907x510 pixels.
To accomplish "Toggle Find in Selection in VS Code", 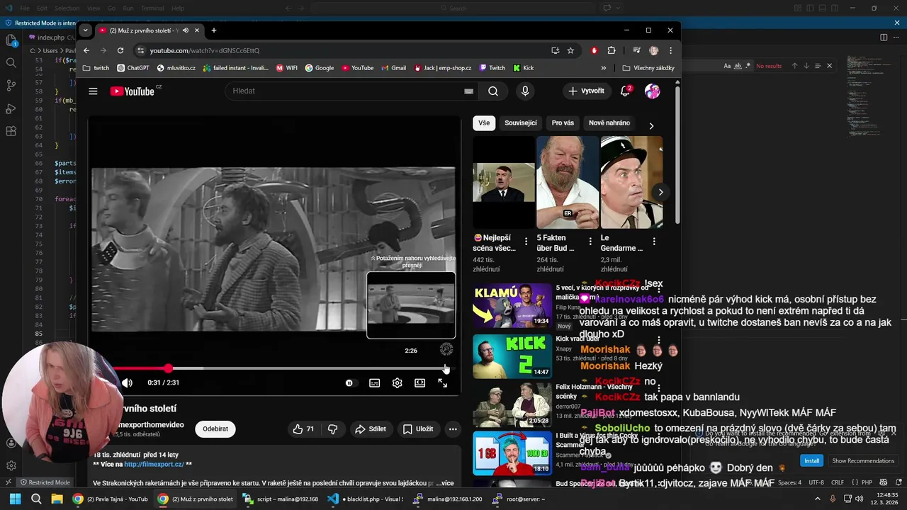I will (817, 66).
